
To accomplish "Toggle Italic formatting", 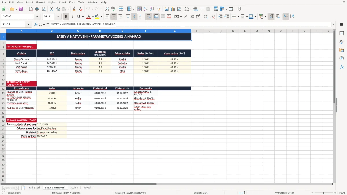I will (x=73, y=17).
